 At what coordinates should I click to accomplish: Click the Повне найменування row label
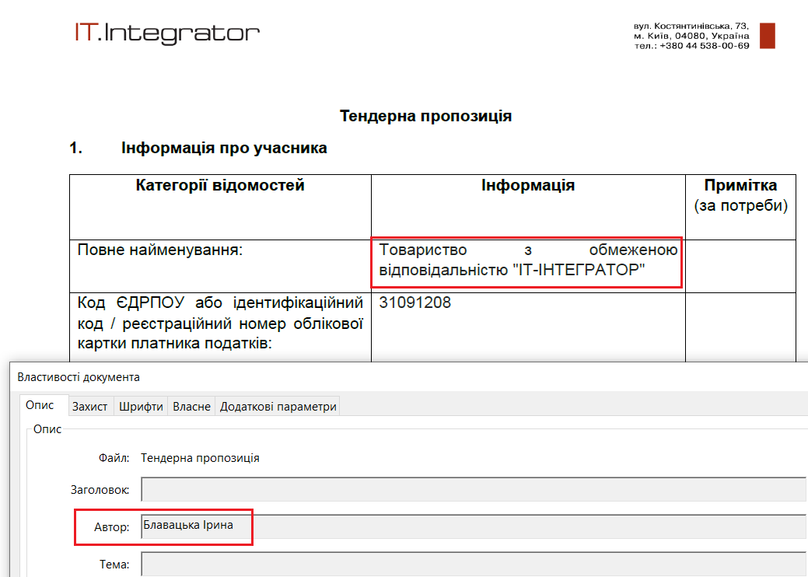click(160, 250)
